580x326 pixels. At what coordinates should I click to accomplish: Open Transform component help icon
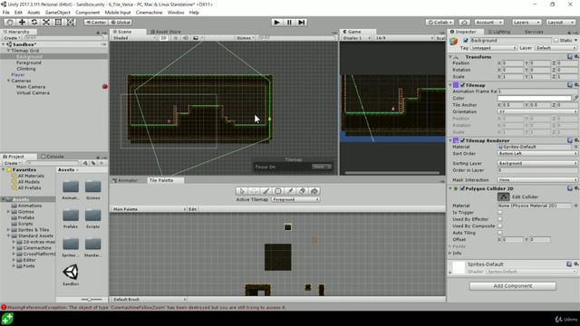tap(570, 56)
